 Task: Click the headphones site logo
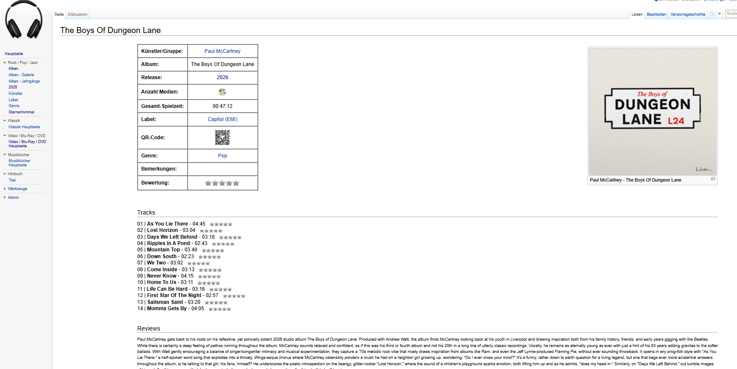24,20
